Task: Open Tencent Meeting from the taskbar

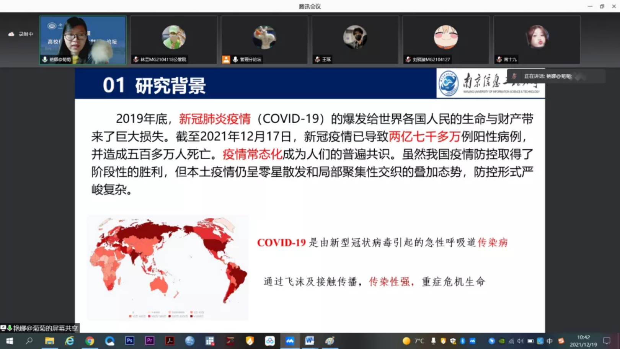Action: pos(290,341)
